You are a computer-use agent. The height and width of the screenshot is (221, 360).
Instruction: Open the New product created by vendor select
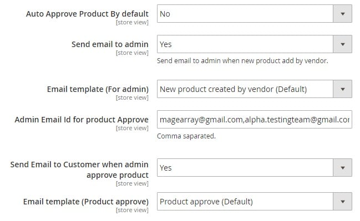pos(255,89)
